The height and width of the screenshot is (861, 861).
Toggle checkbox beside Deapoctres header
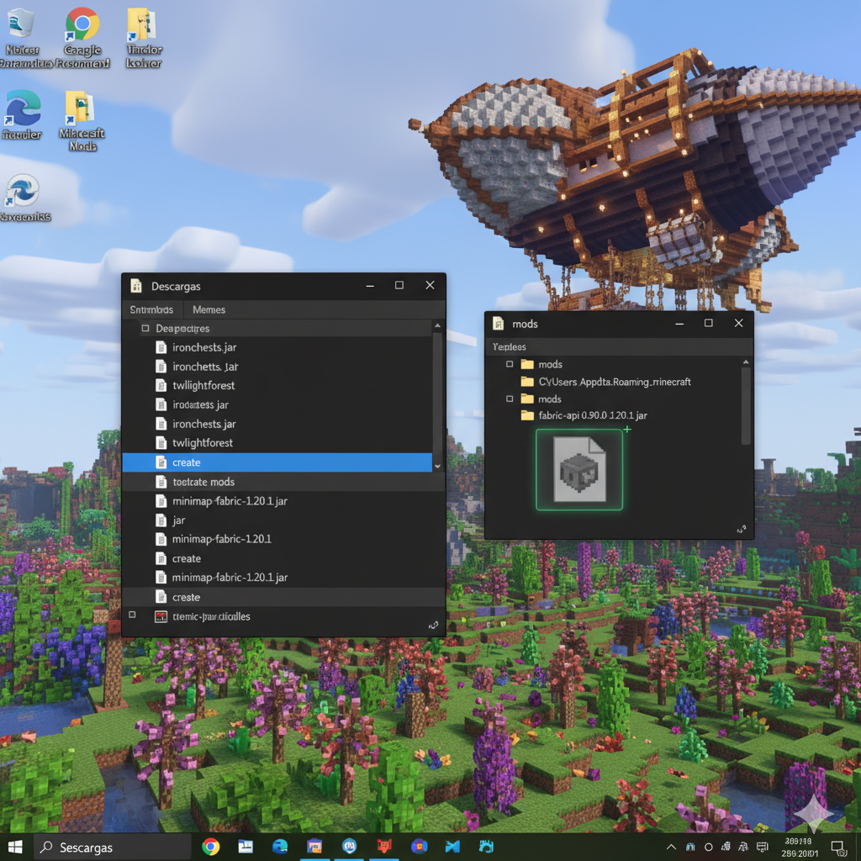coord(145,329)
